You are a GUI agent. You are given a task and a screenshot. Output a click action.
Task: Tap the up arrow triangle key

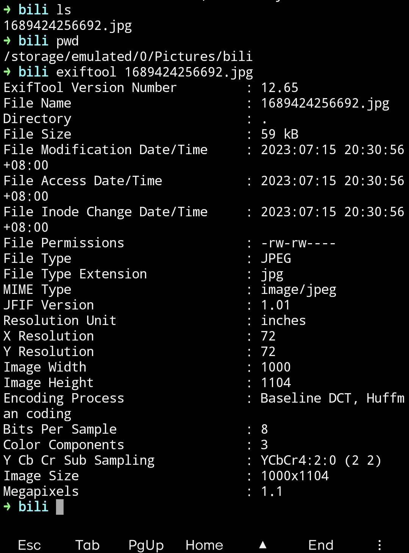tap(263, 545)
